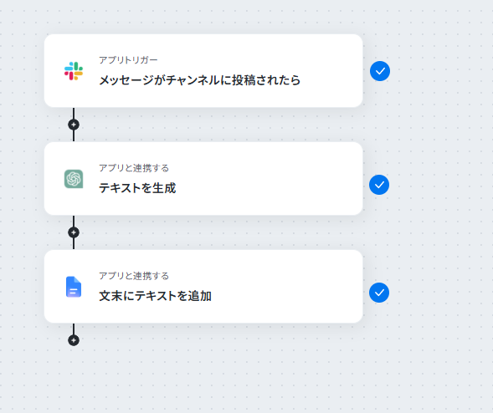Click the ChatGPT icon on the text generation step
Viewport: 493px width, 413px height.
coord(74,179)
